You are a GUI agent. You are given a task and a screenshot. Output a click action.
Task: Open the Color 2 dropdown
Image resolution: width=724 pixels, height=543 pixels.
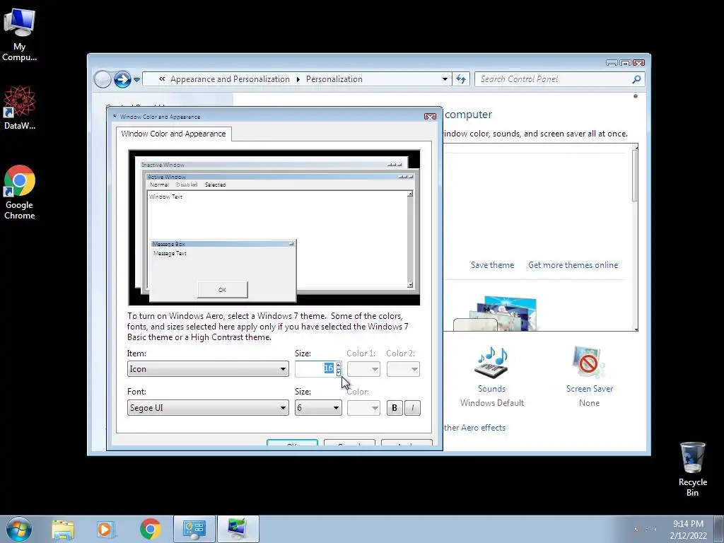click(403, 369)
